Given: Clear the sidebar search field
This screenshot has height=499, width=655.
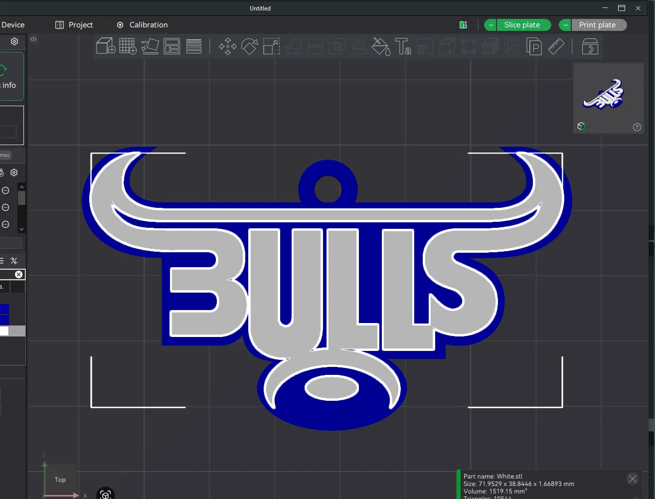Looking at the screenshot, I should pyautogui.click(x=18, y=275).
